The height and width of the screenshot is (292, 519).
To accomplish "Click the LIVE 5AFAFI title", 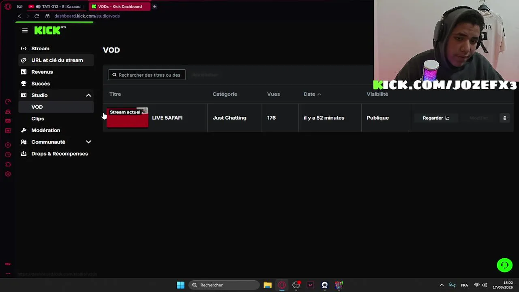I will (x=167, y=118).
